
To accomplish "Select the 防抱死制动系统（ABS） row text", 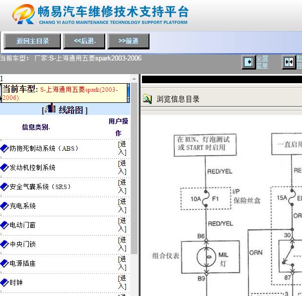I will pyautogui.click(x=44, y=148).
